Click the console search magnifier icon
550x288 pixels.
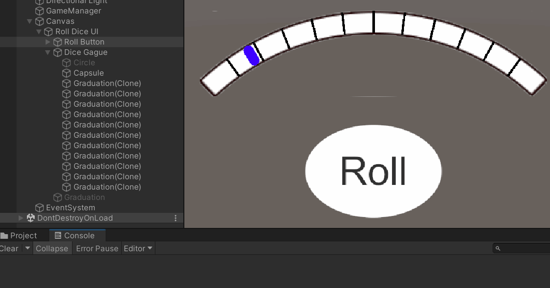pos(498,248)
